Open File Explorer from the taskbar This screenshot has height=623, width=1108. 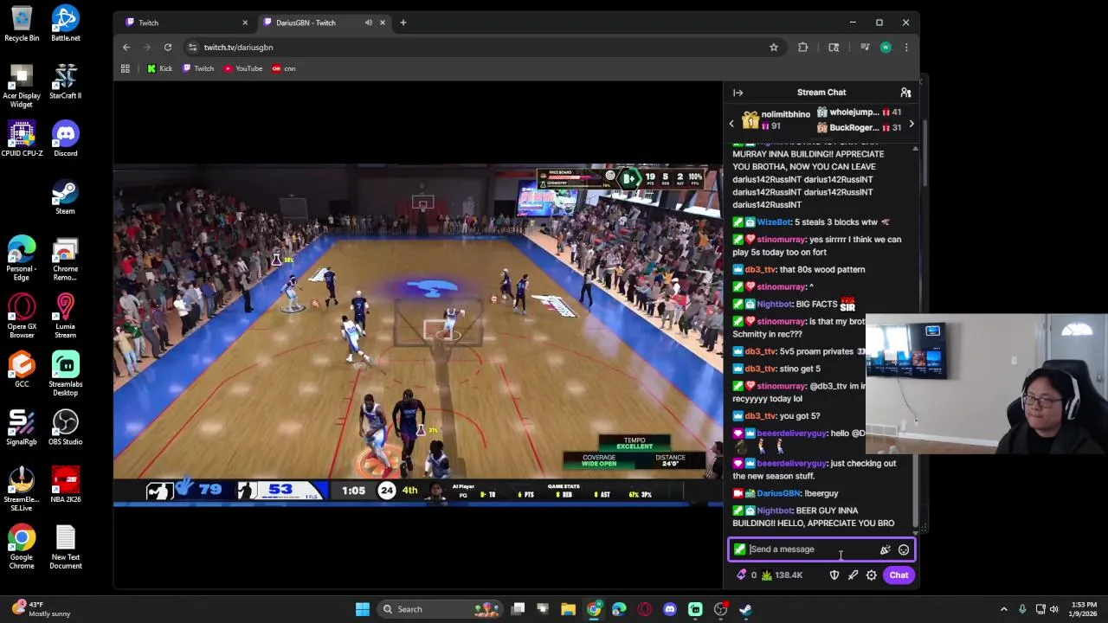(568, 609)
